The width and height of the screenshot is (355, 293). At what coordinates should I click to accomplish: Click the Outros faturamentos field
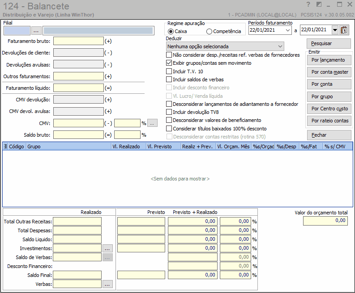[78, 76]
